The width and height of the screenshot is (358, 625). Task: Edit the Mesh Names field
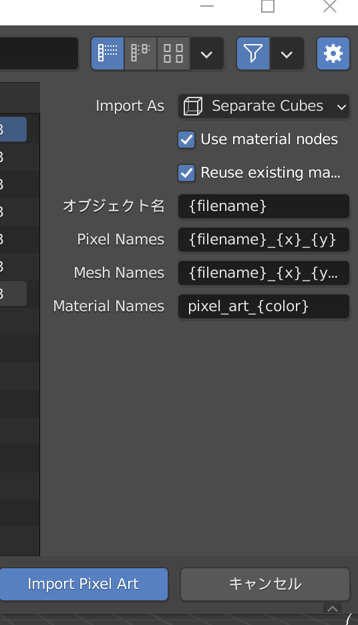click(x=264, y=273)
